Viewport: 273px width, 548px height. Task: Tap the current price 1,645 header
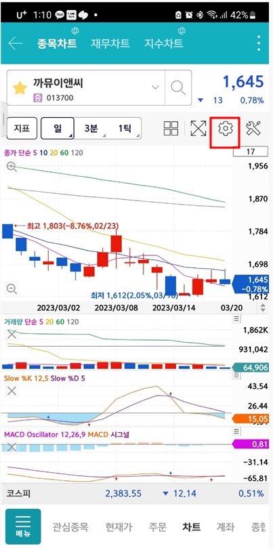coord(243,82)
